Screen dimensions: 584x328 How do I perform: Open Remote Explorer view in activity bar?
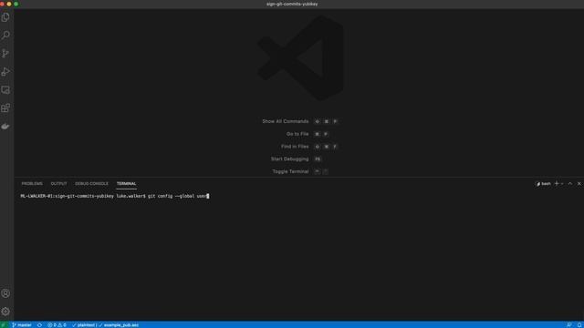(x=5, y=90)
